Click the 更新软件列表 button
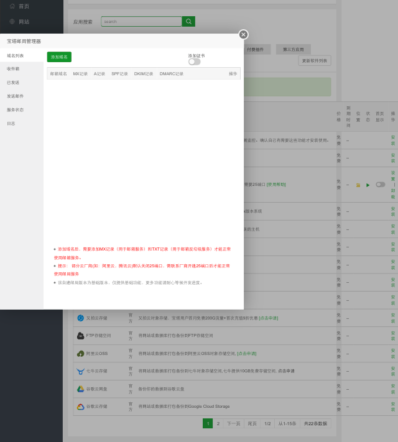This screenshot has height=442, width=398. (x=315, y=60)
